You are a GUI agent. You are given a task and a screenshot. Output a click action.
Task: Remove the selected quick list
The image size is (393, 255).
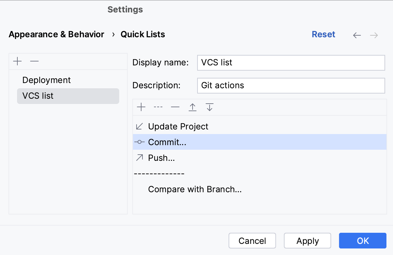tap(34, 61)
